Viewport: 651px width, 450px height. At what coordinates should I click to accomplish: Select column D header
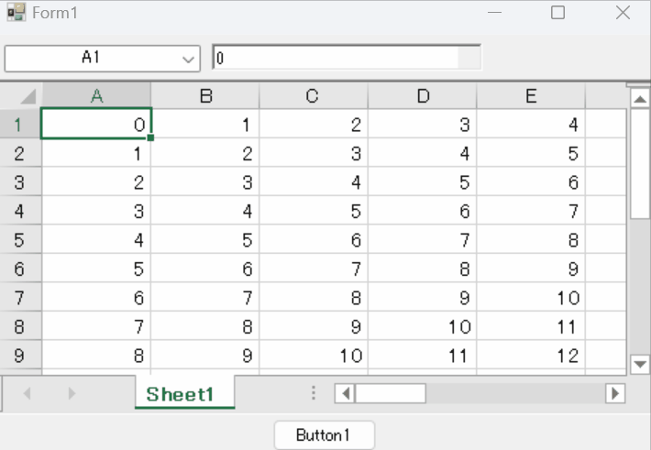tap(423, 96)
